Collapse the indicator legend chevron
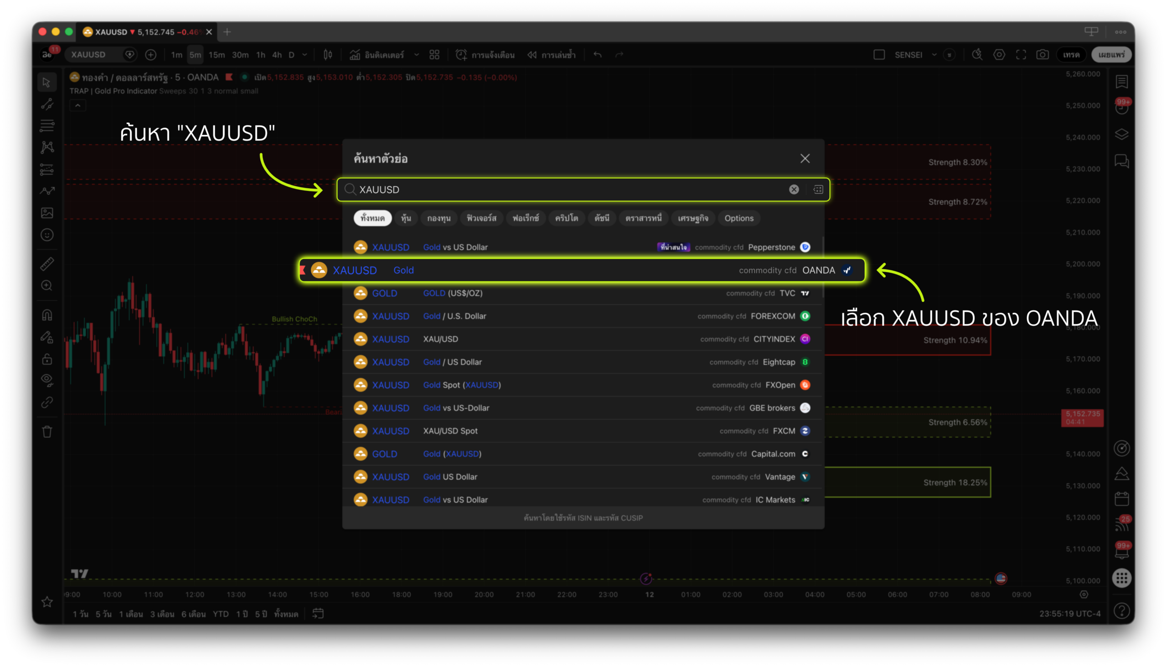The image size is (1167, 667). (78, 106)
